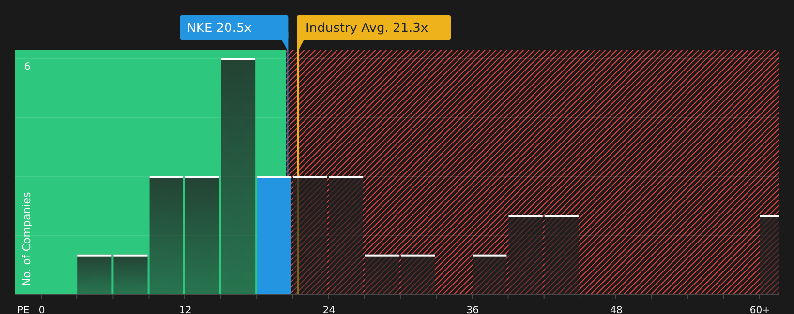Viewport: 794px width, 314px height.
Task: Click the No. of Companies axis title
Action: 27,239
